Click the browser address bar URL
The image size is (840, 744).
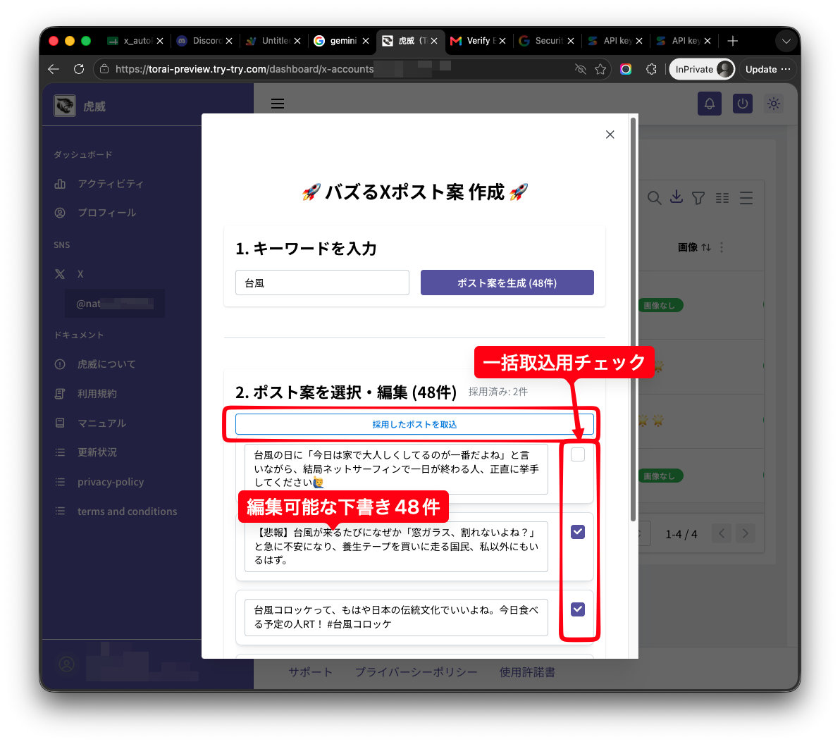[245, 69]
